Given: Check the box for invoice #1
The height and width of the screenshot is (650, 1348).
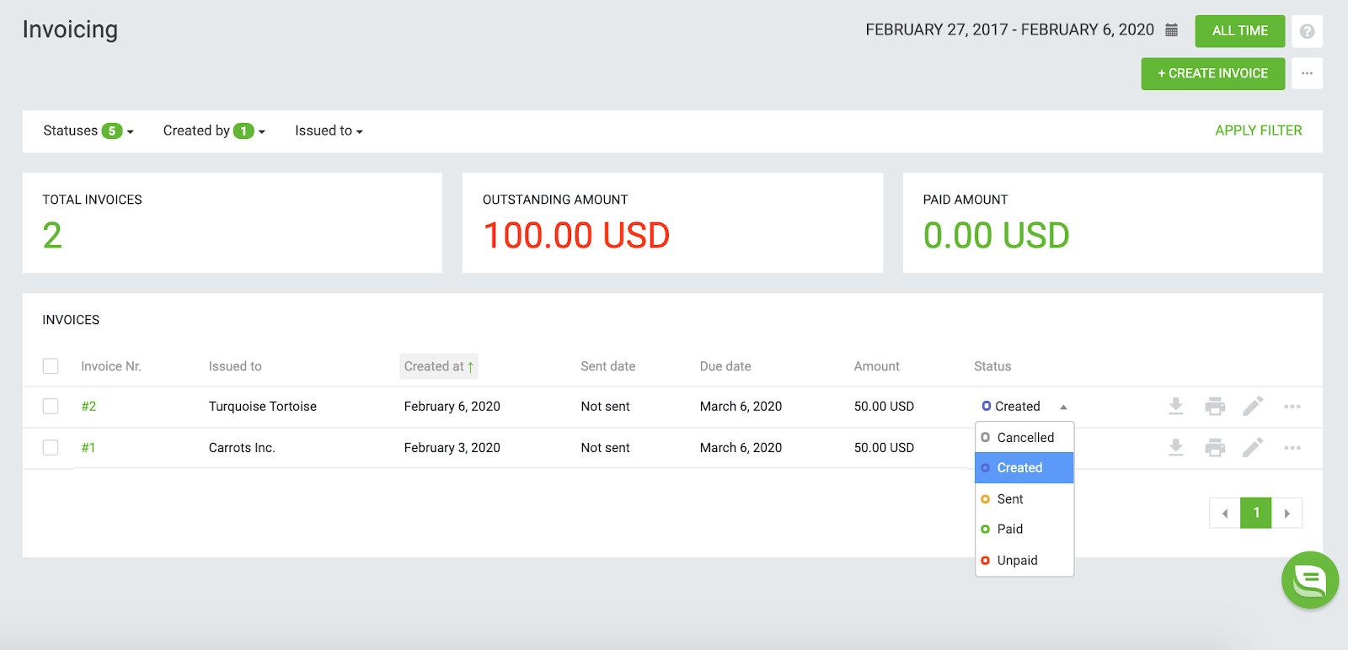Looking at the screenshot, I should pyautogui.click(x=51, y=448).
